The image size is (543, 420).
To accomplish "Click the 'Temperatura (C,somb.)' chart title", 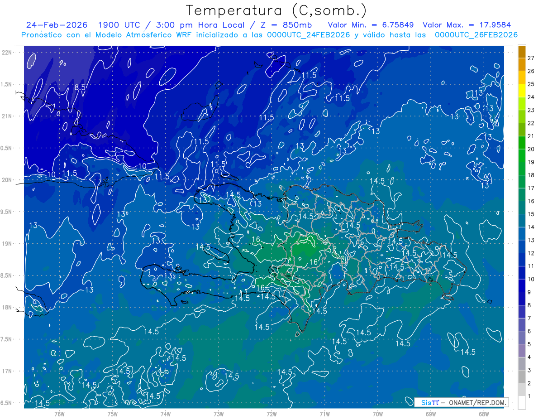I will point(276,10).
